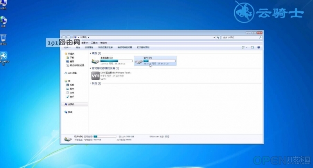Click the 视频 library icon

point(67,85)
